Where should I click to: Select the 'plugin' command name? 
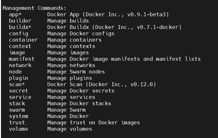pos(19,78)
